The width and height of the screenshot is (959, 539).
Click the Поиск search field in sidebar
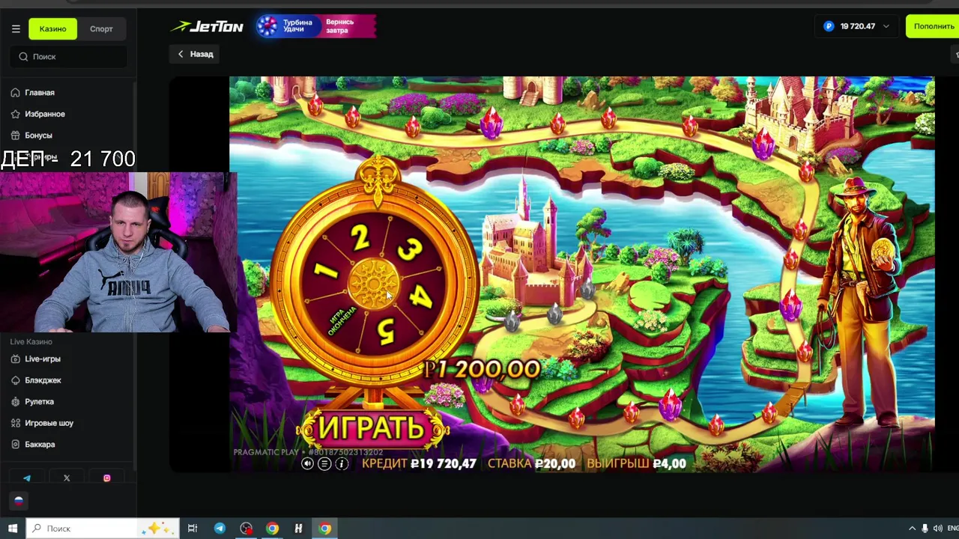(68, 57)
